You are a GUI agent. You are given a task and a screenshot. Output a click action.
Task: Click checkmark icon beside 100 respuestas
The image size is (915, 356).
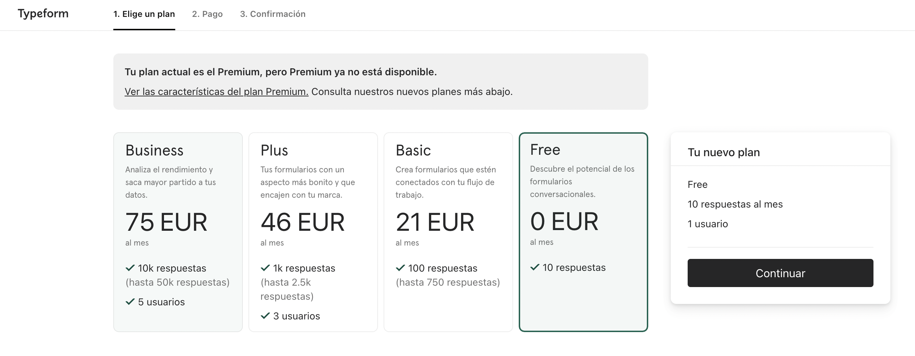click(400, 268)
